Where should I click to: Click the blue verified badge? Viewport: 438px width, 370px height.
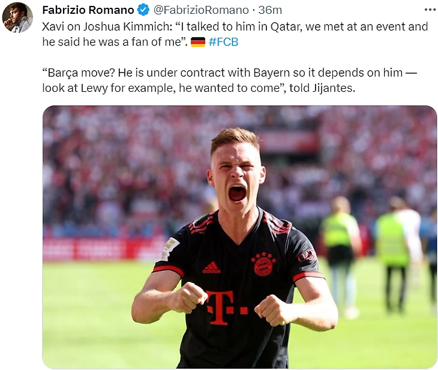[143, 10]
